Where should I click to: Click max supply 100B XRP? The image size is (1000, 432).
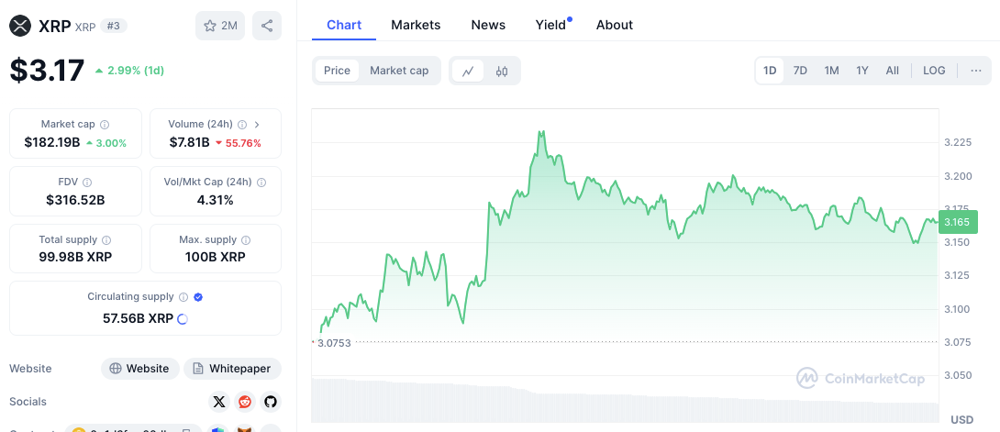[215, 258]
